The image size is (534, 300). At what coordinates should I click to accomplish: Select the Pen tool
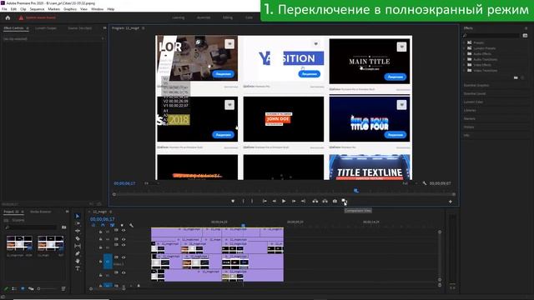click(78, 253)
